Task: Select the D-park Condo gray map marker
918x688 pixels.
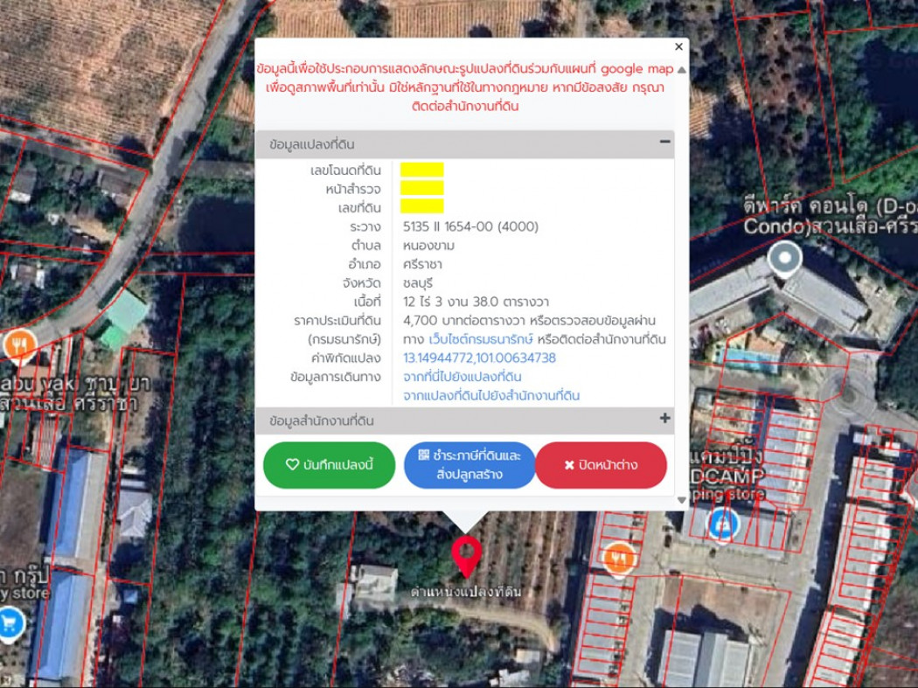Action: click(784, 258)
